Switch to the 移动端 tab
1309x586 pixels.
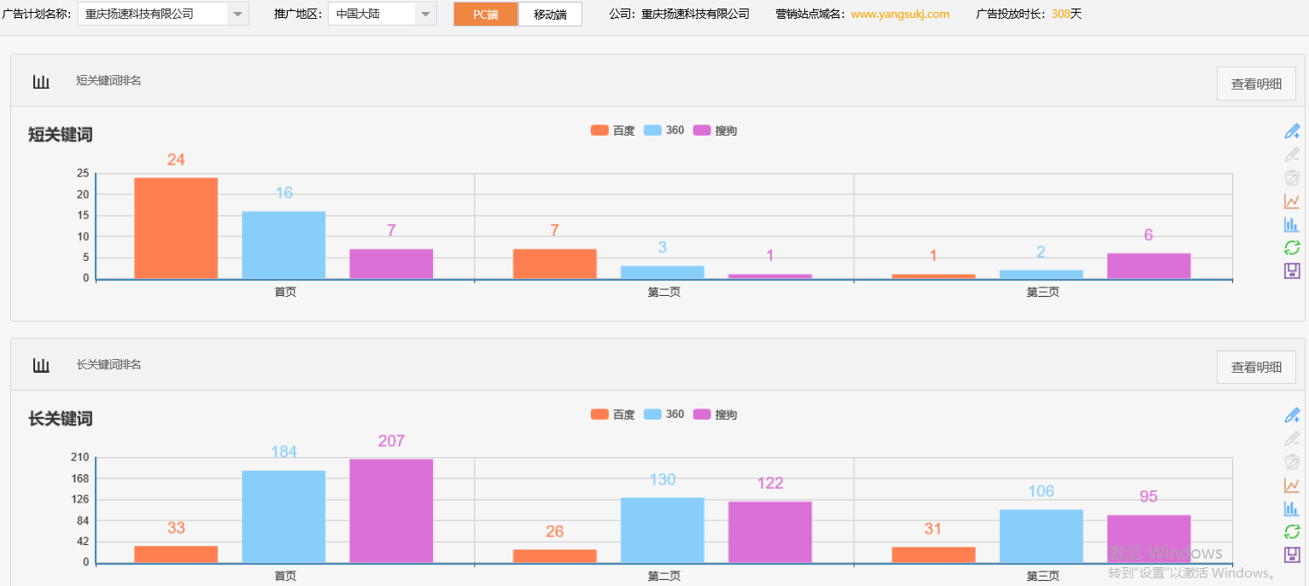point(550,15)
